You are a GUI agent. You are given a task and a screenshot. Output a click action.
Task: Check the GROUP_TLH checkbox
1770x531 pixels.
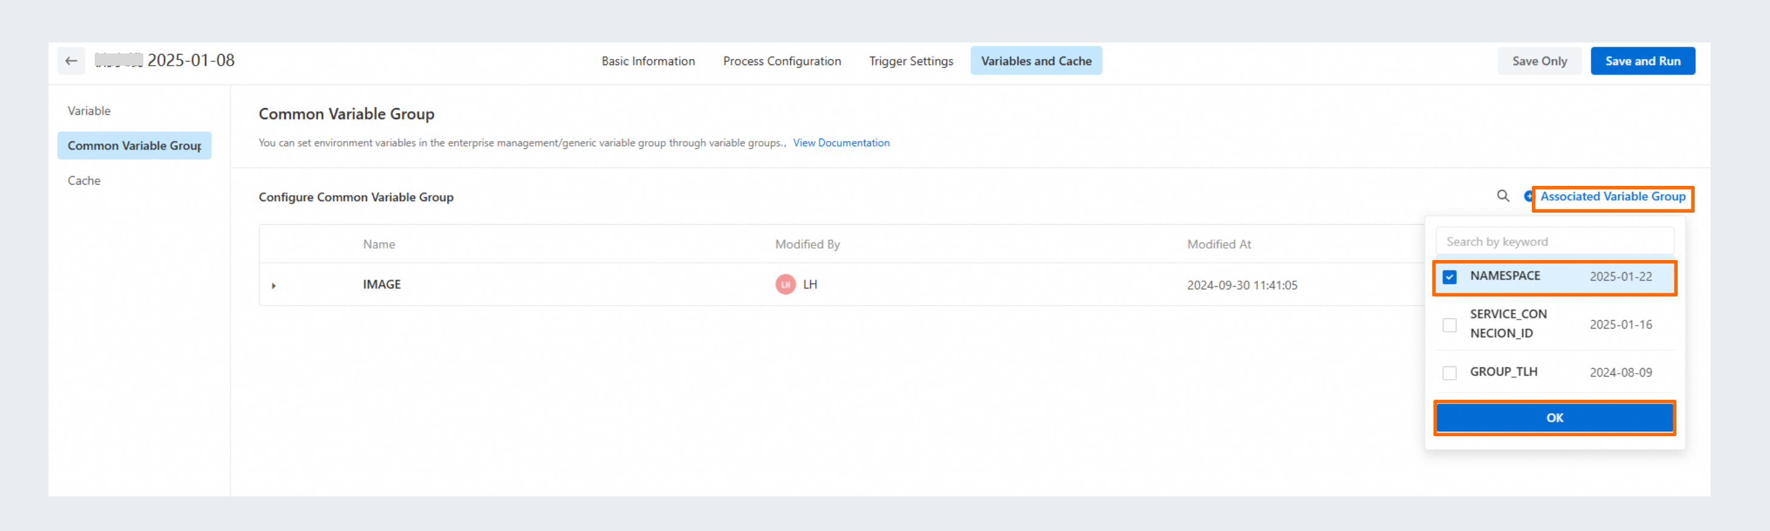(x=1449, y=373)
